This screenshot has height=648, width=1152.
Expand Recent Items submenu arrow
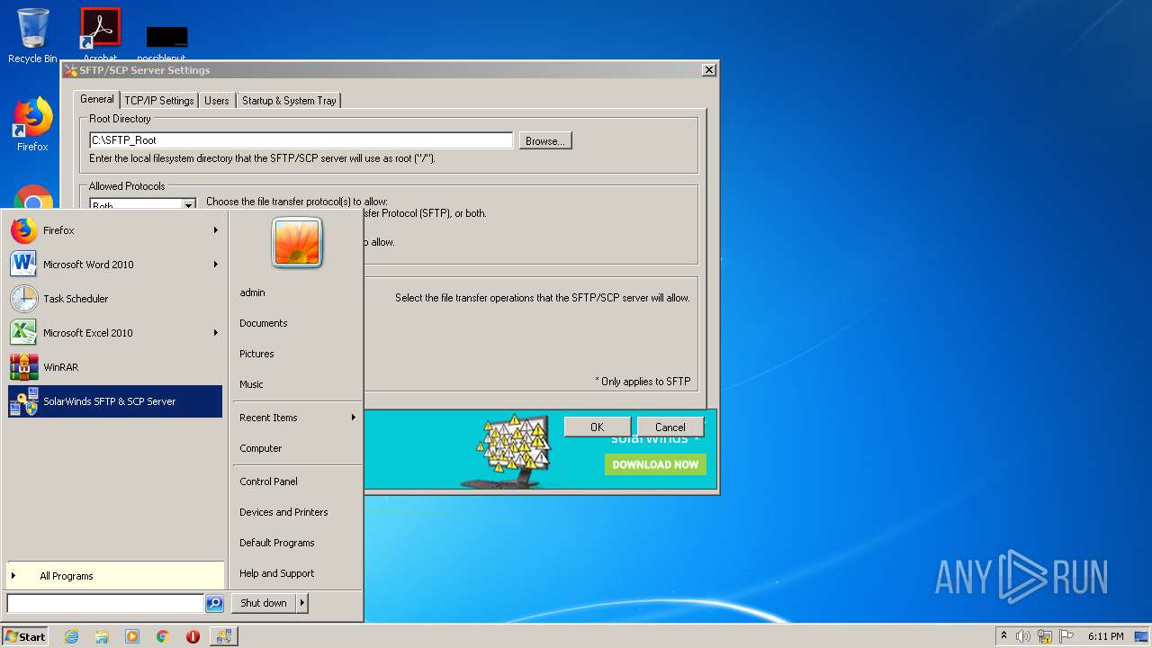pyautogui.click(x=353, y=418)
